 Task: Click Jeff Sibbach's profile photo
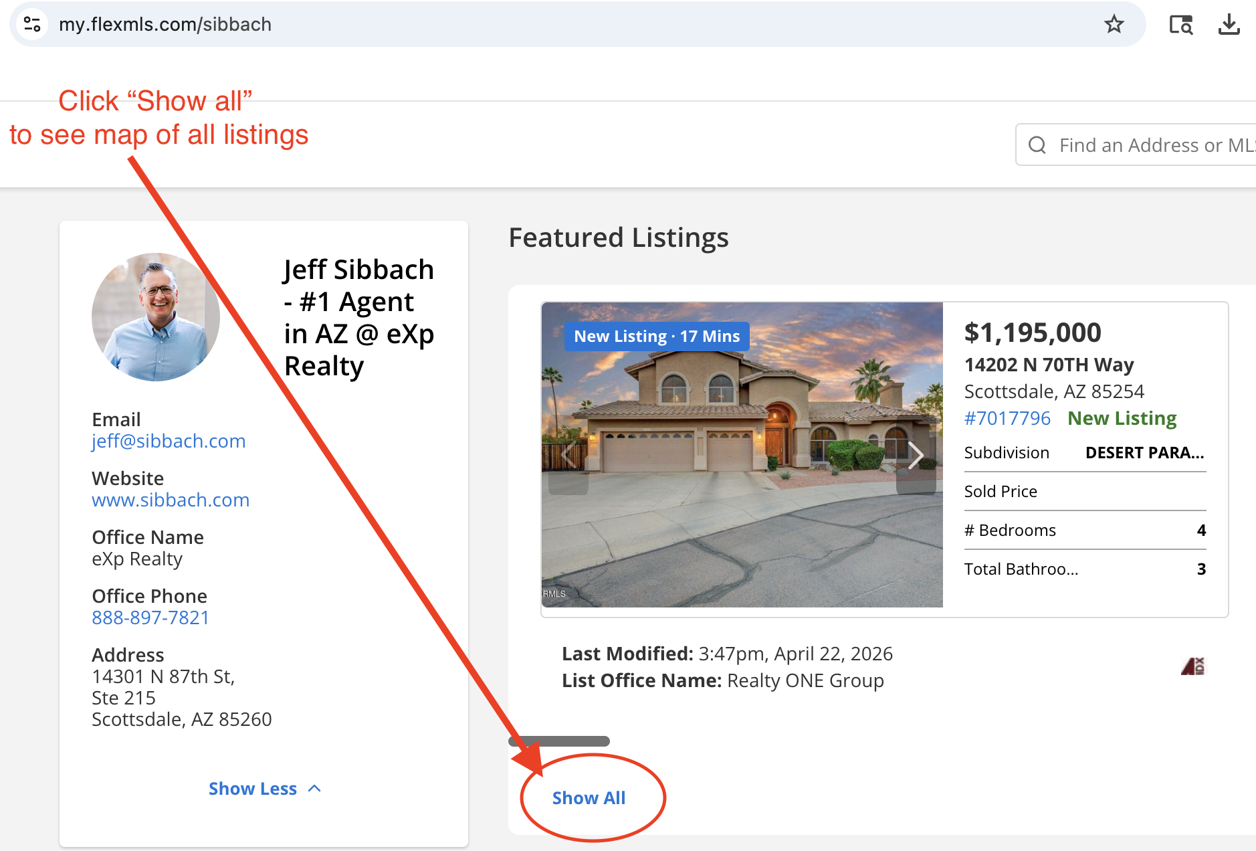tap(156, 317)
